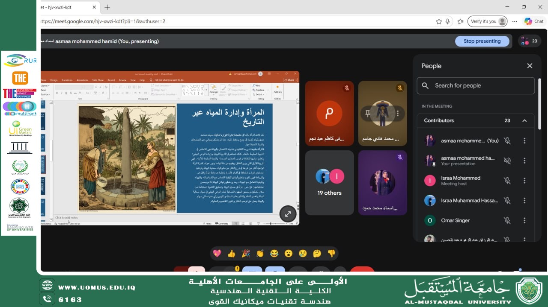Add this page to browser favorites
This screenshot has height=307, width=548.
tap(439, 21)
